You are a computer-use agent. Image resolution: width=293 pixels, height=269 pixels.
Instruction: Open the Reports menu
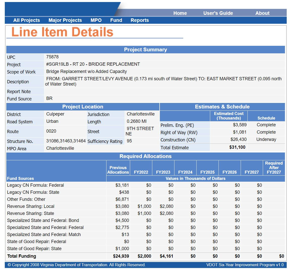tap(140, 20)
